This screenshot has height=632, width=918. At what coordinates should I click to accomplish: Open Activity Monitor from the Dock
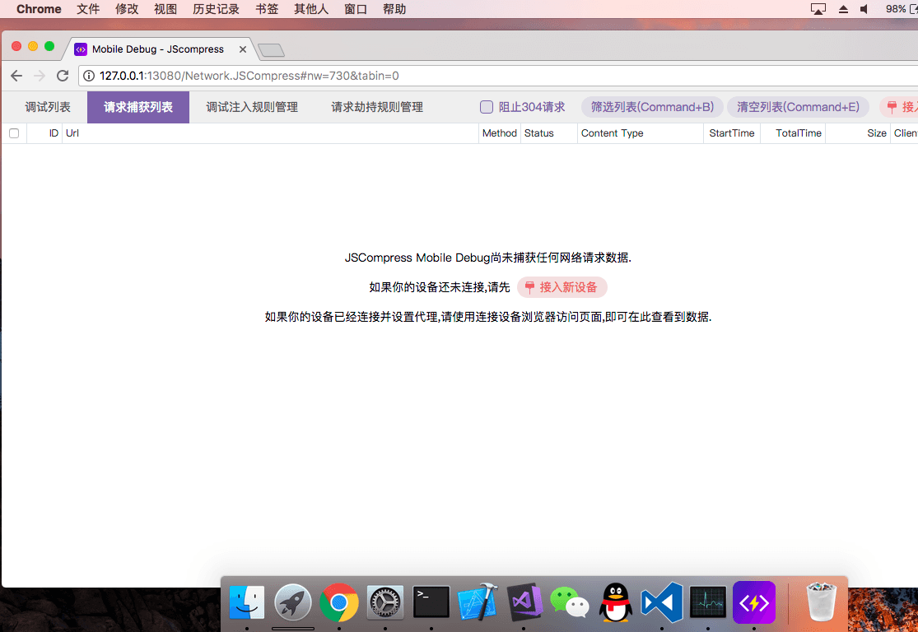[x=708, y=602]
